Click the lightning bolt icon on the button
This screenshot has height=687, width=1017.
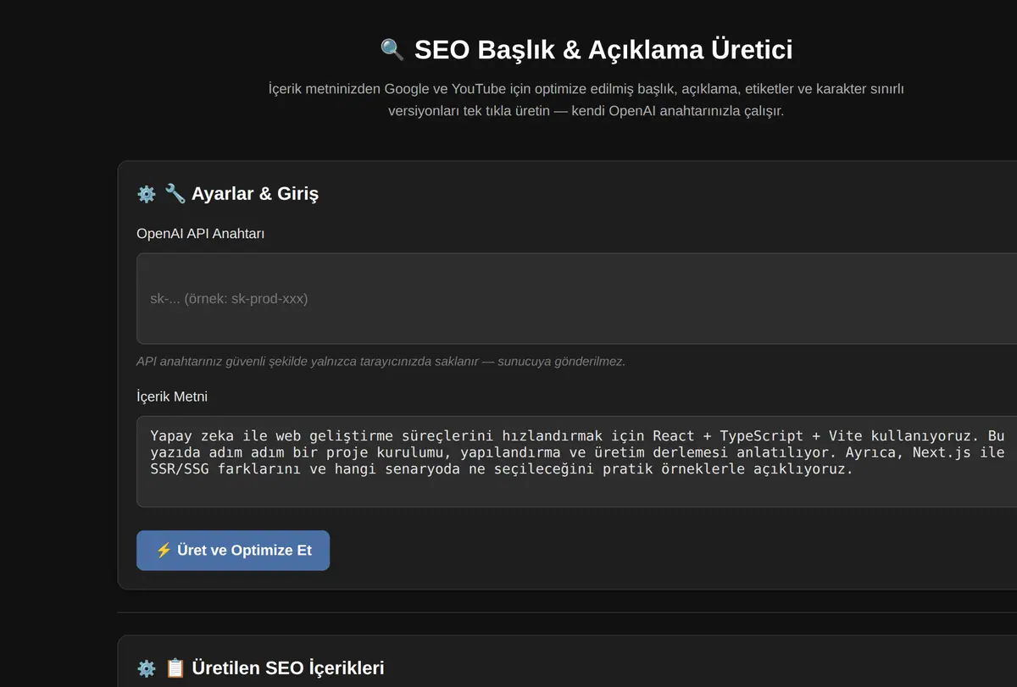(164, 551)
